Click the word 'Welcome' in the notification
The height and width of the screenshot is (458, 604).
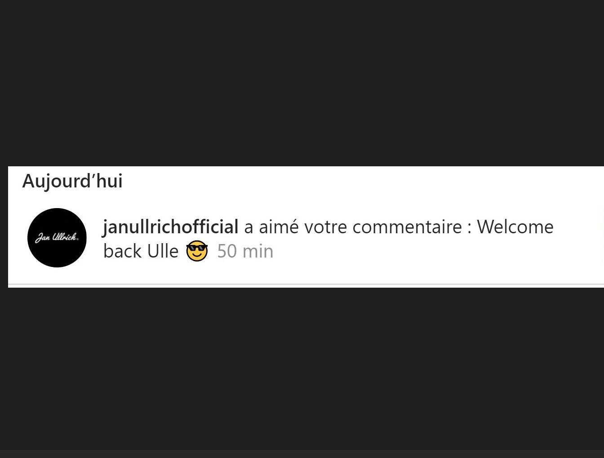(x=515, y=227)
